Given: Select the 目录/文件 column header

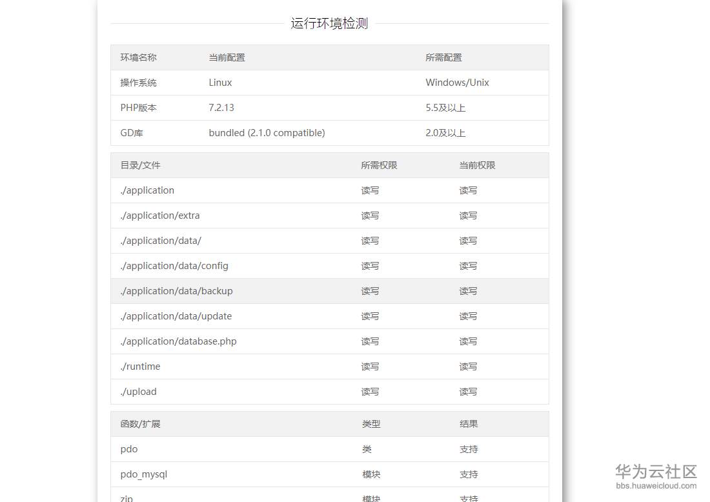Looking at the screenshot, I should pyautogui.click(x=140, y=165).
